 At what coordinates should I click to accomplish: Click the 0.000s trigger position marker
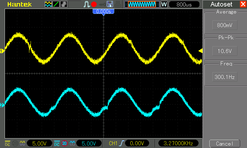[103, 12]
